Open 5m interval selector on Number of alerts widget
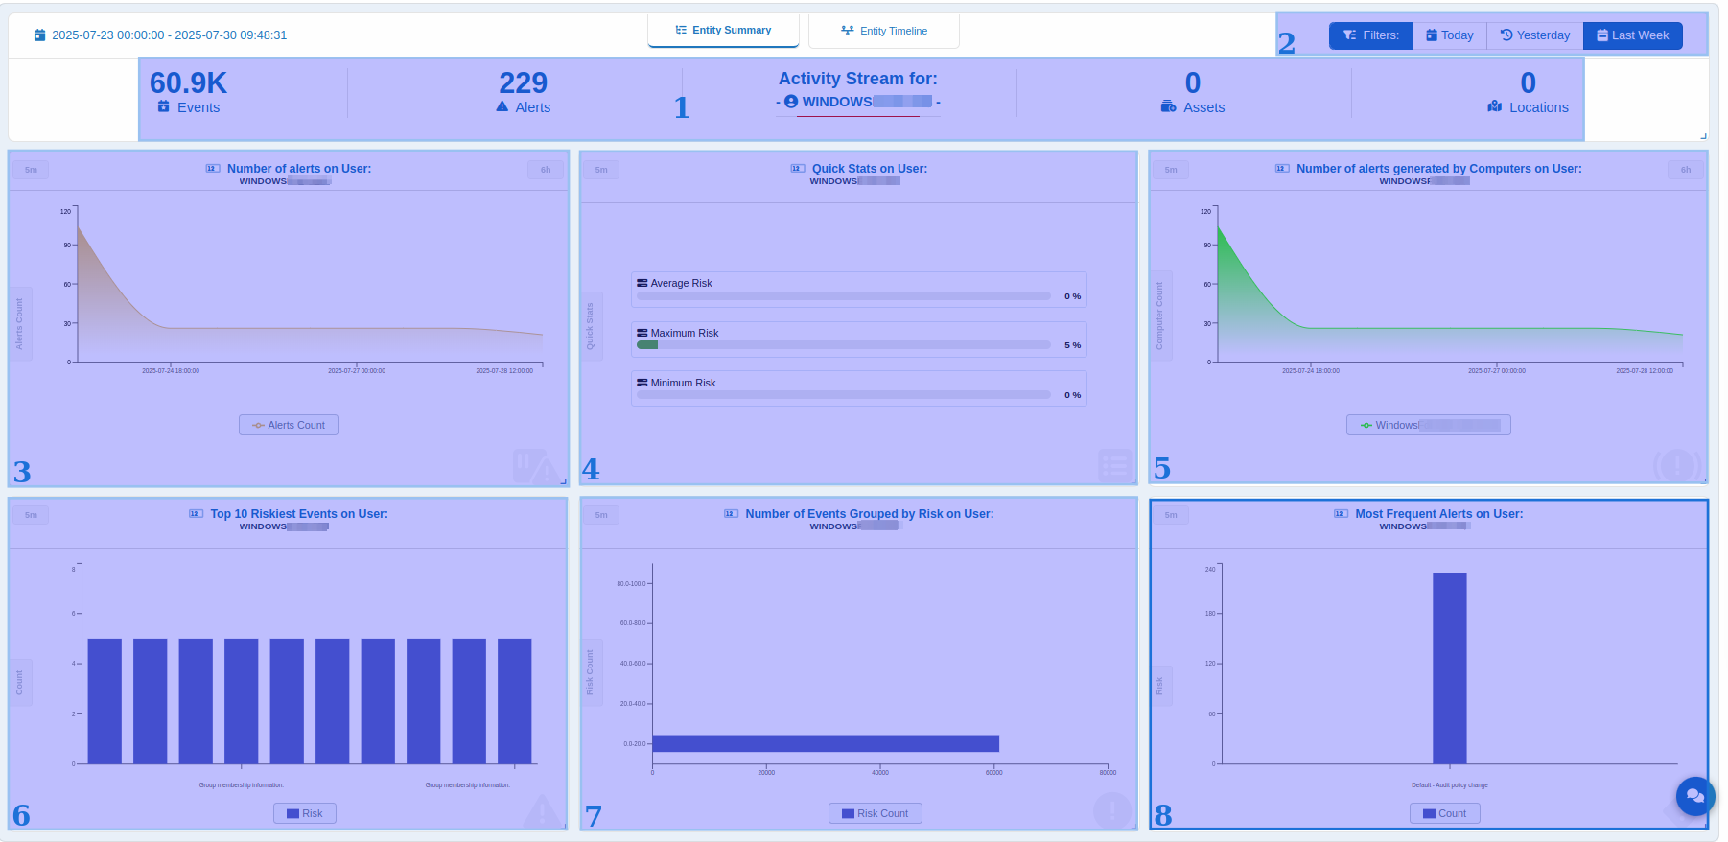Image resolution: width=1728 pixels, height=842 pixels. click(31, 170)
